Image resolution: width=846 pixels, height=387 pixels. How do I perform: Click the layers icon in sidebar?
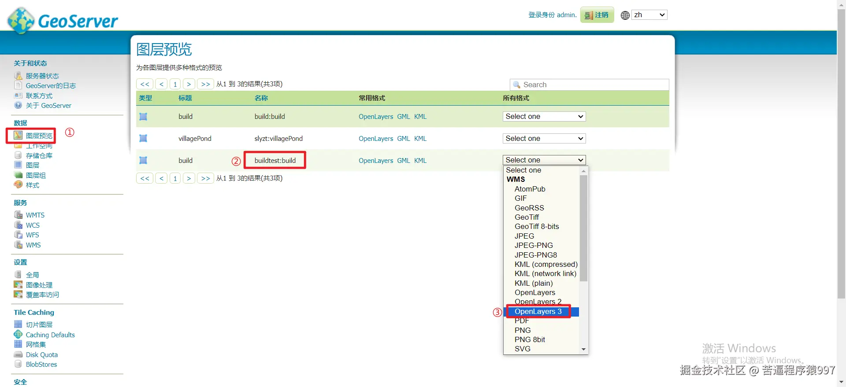[18, 165]
